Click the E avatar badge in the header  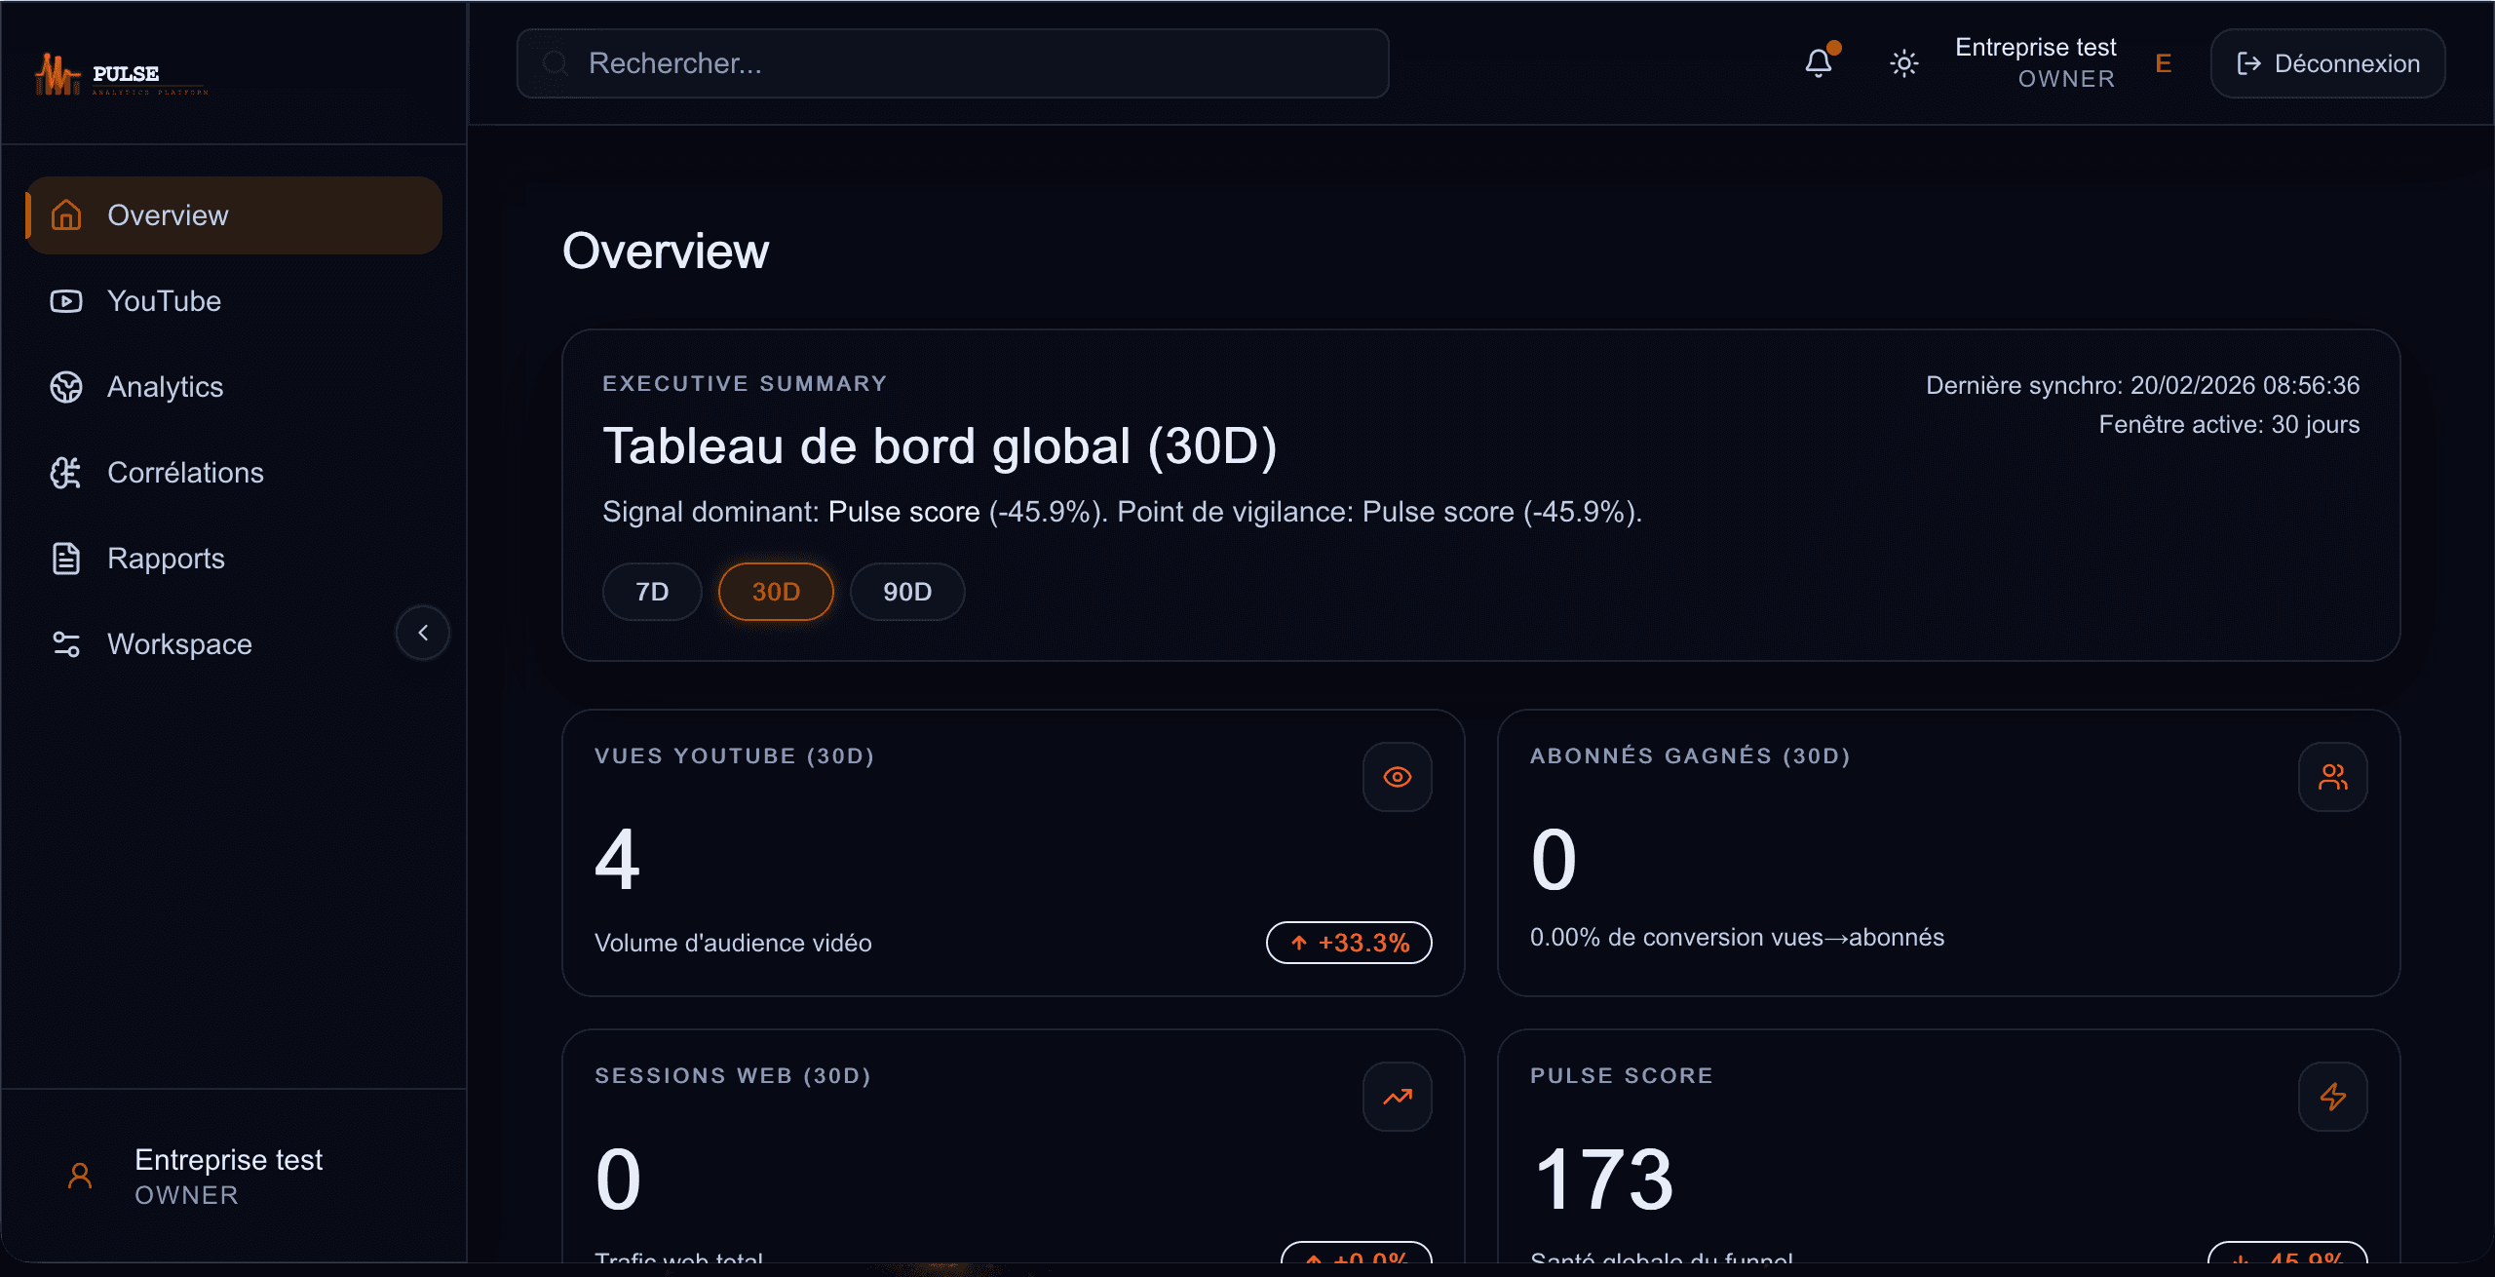click(x=2163, y=63)
